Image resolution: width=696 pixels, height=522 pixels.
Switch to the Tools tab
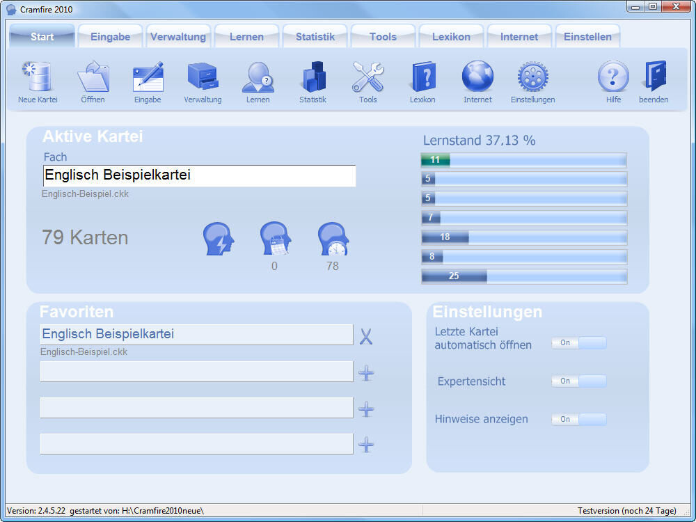383,36
